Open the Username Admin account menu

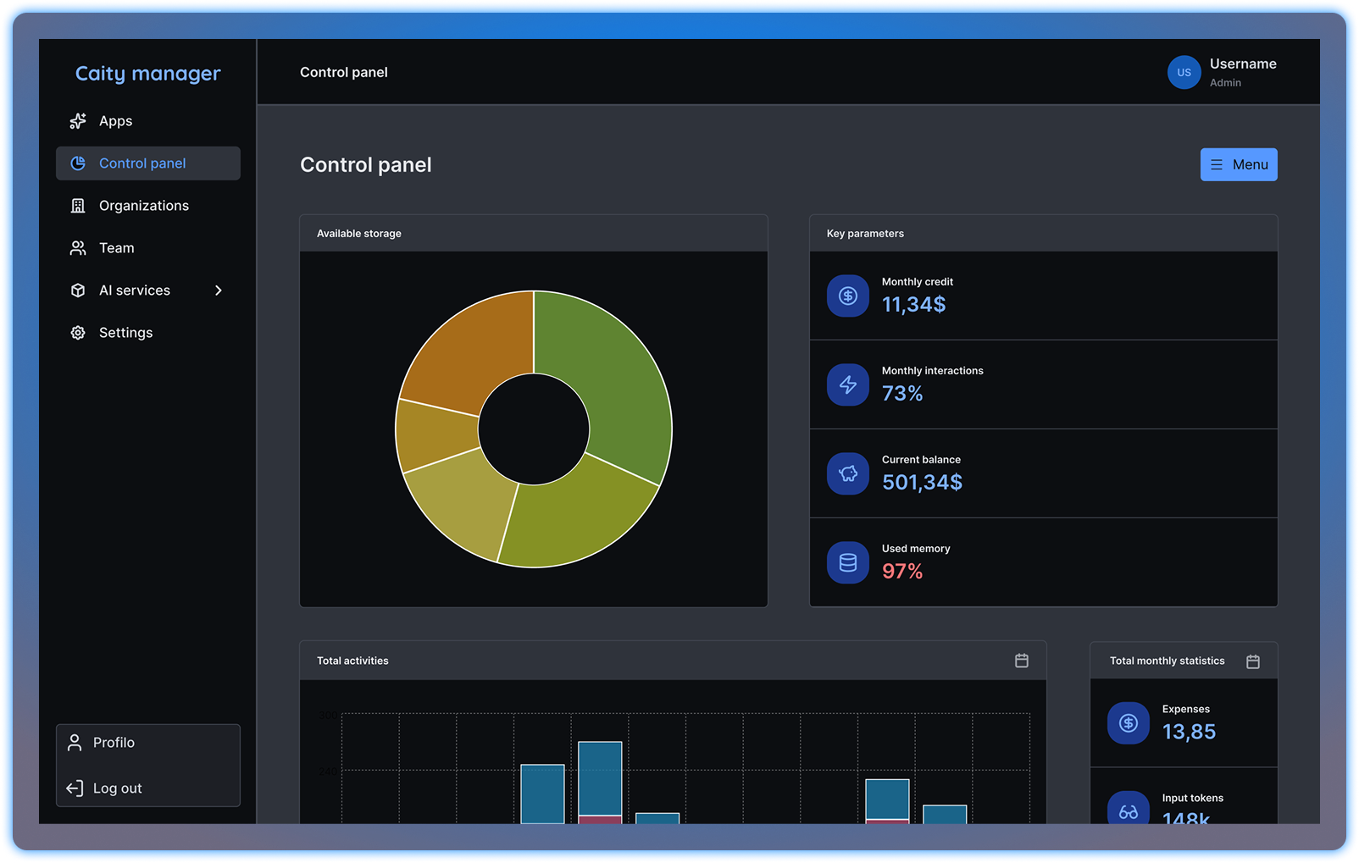pyautogui.click(x=1222, y=72)
